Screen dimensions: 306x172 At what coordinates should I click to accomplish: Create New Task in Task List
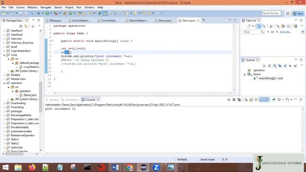coord(249,26)
